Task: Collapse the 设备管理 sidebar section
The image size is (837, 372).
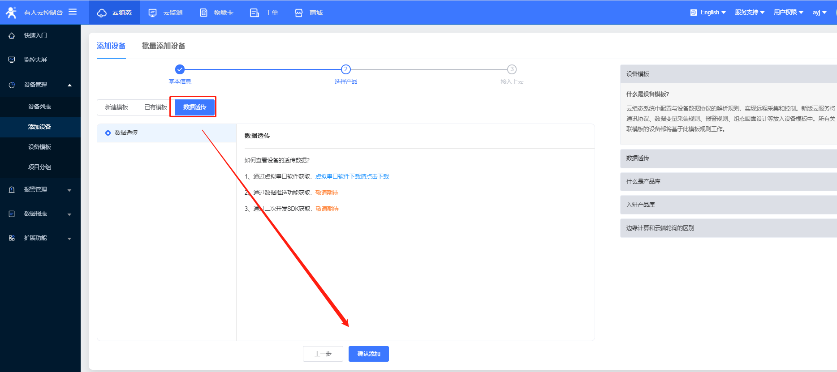Action: (69, 85)
